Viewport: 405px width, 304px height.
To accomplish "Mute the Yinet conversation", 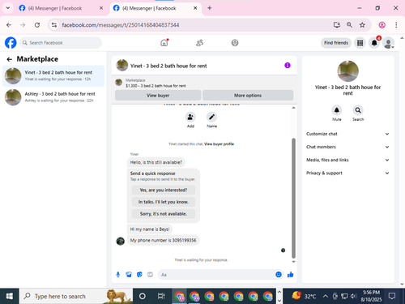I will coord(337,110).
